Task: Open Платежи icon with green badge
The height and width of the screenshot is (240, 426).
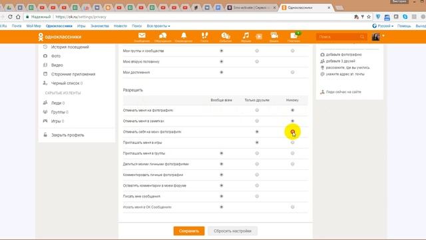Action: pos(294,37)
